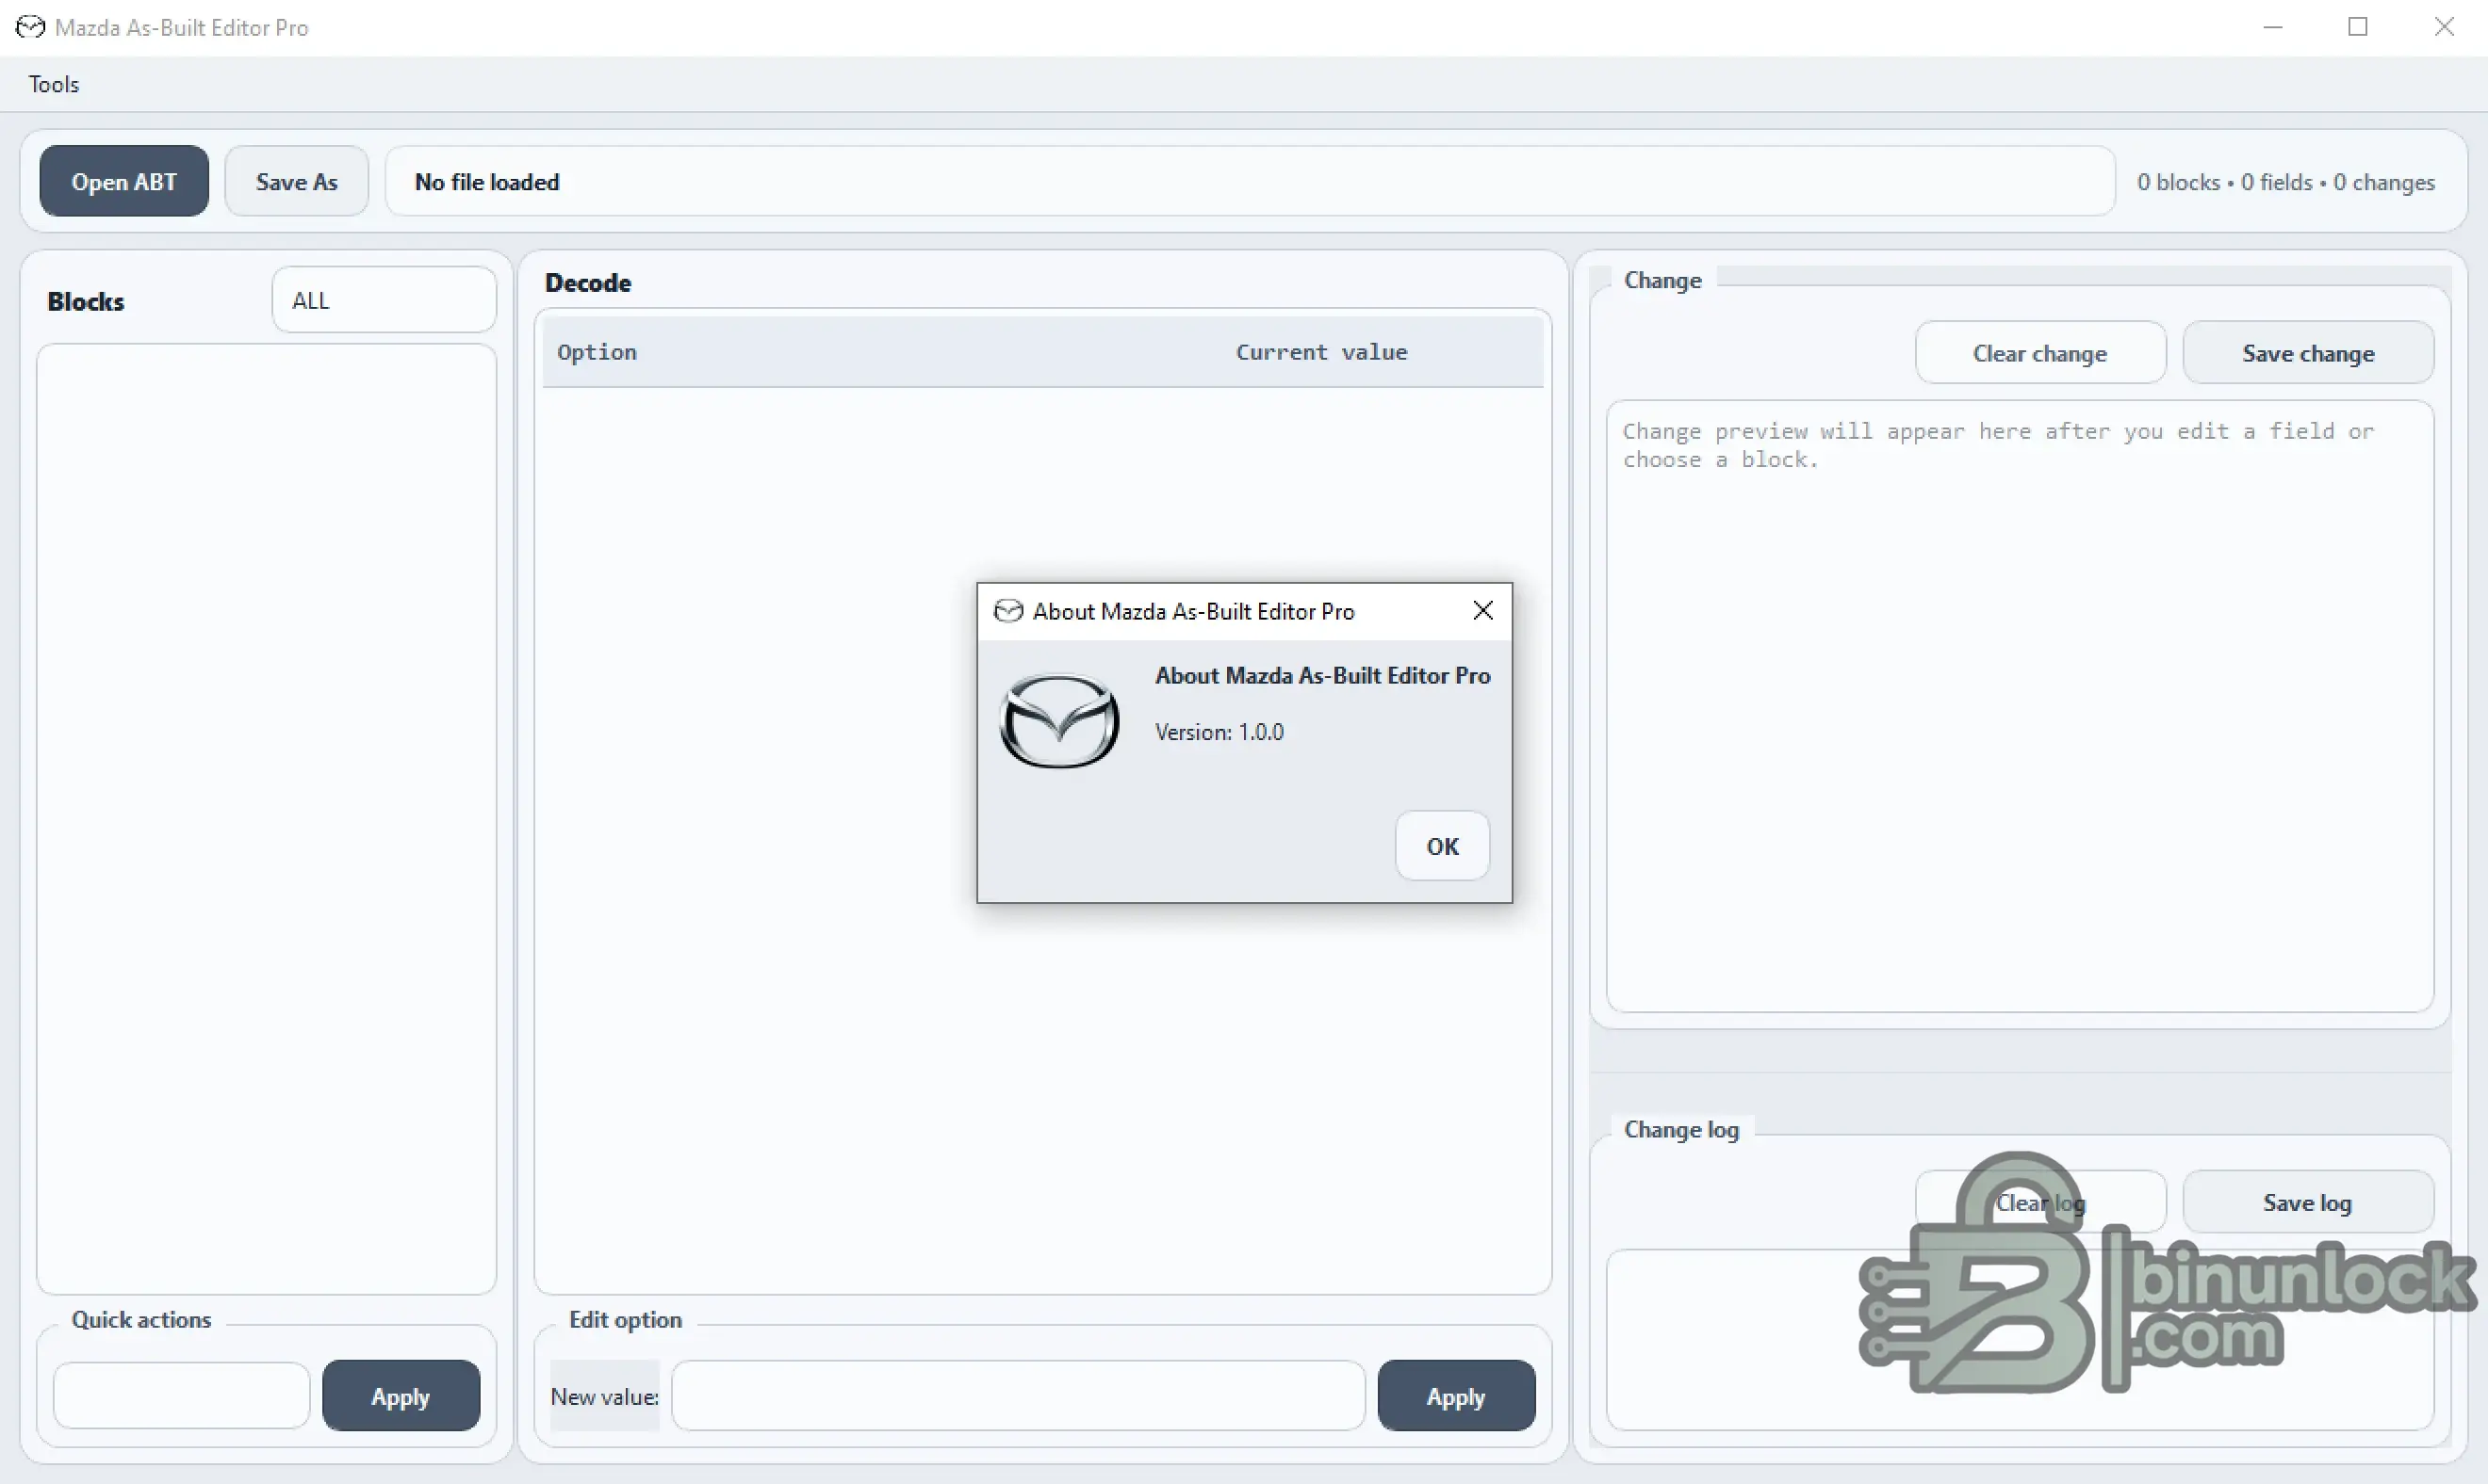The height and width of the screenshot is (1484, 2488).
Task: Click the Mazda icon in About dialog title bar
Action: 1007,611
